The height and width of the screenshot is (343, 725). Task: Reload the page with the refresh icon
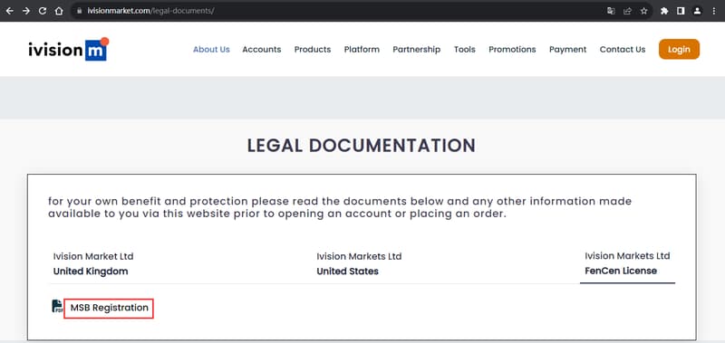(43, 11)
